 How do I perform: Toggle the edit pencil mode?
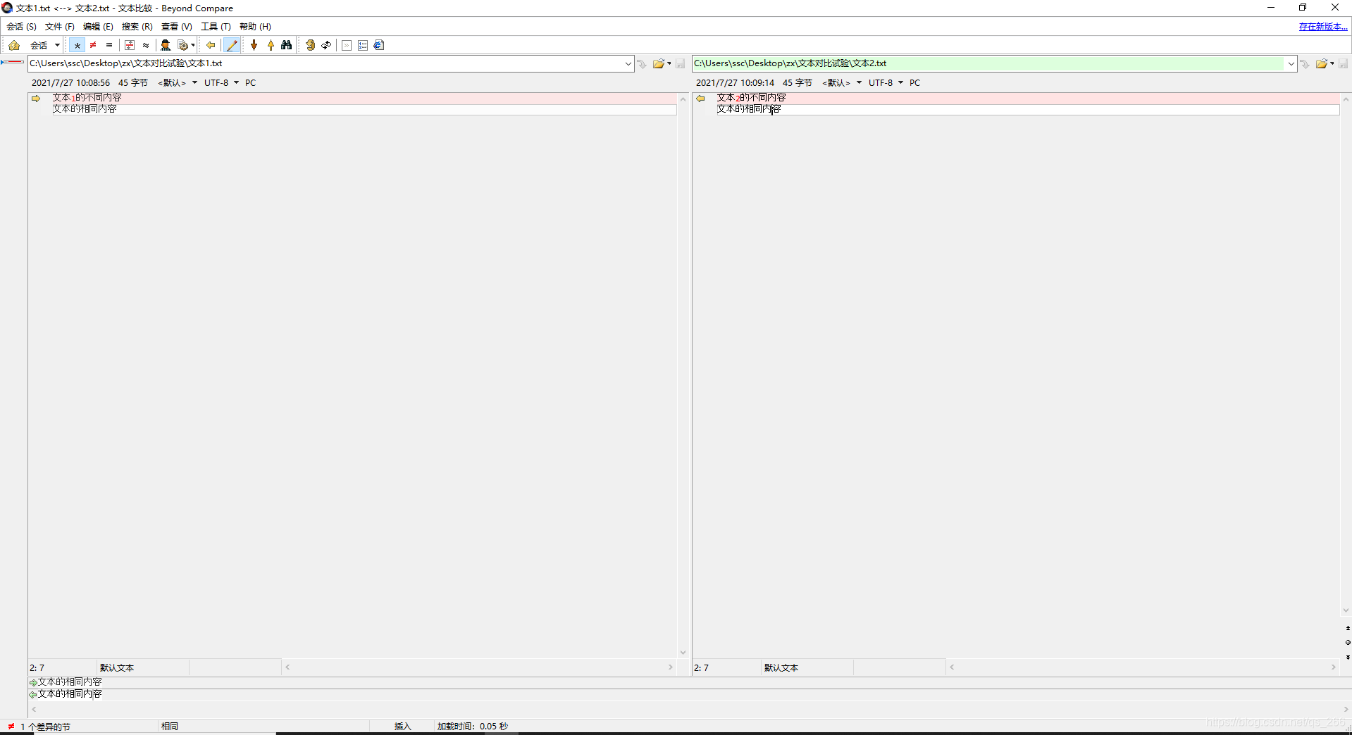231,45
